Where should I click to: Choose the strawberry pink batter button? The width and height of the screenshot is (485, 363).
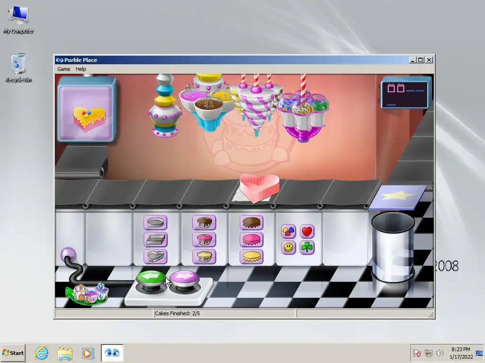204,240
